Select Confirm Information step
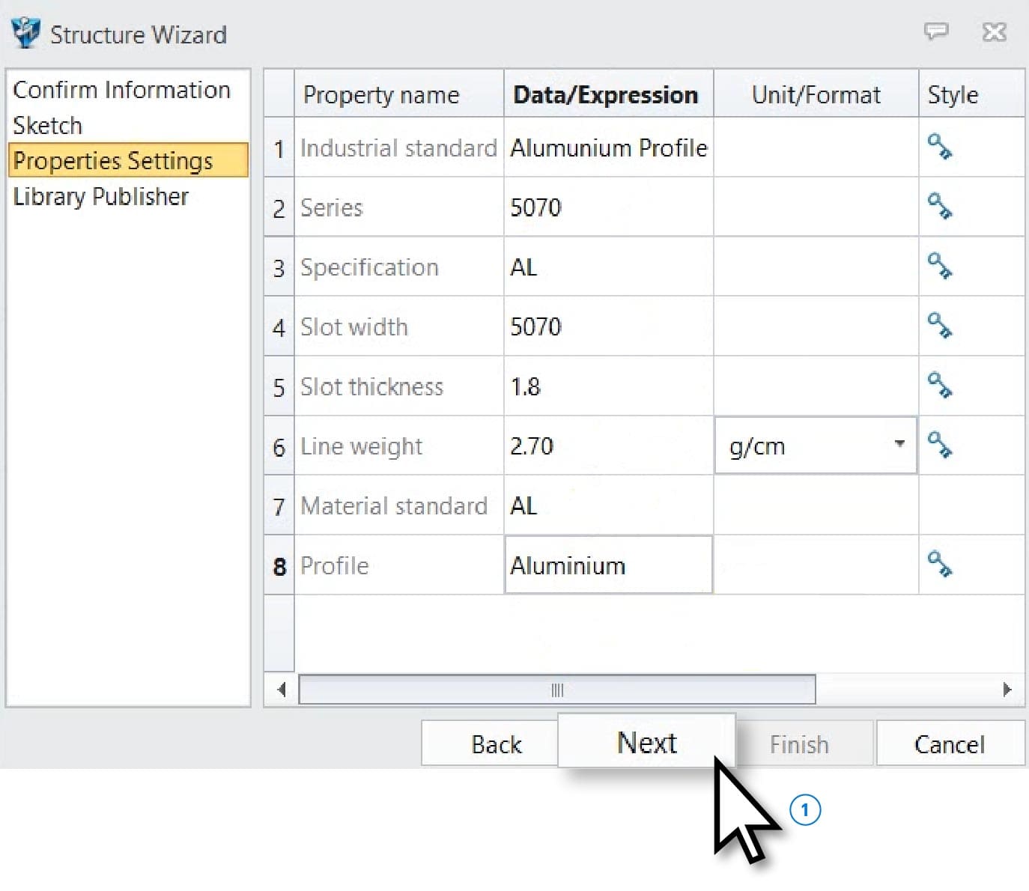The width and height of the screenshot is (1029, 891). coord(121,90)
